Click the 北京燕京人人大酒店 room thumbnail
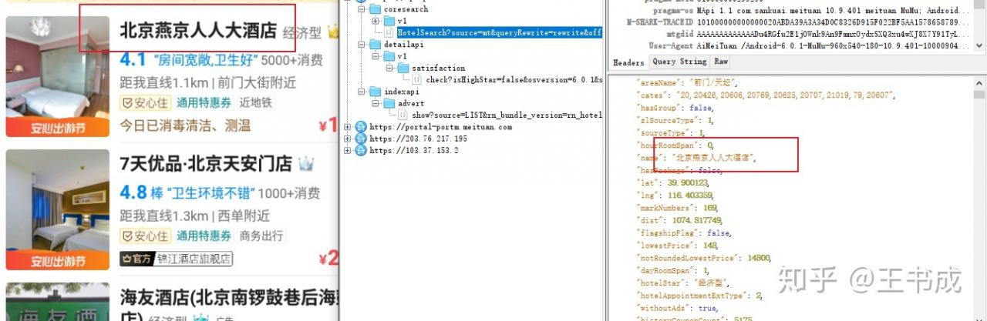The height and width of the screenshot is (321, 987). pyautogui.click(x=58, y=77)
